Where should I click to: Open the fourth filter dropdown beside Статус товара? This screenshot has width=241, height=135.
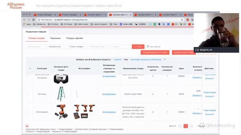click(x=99, y=46)
